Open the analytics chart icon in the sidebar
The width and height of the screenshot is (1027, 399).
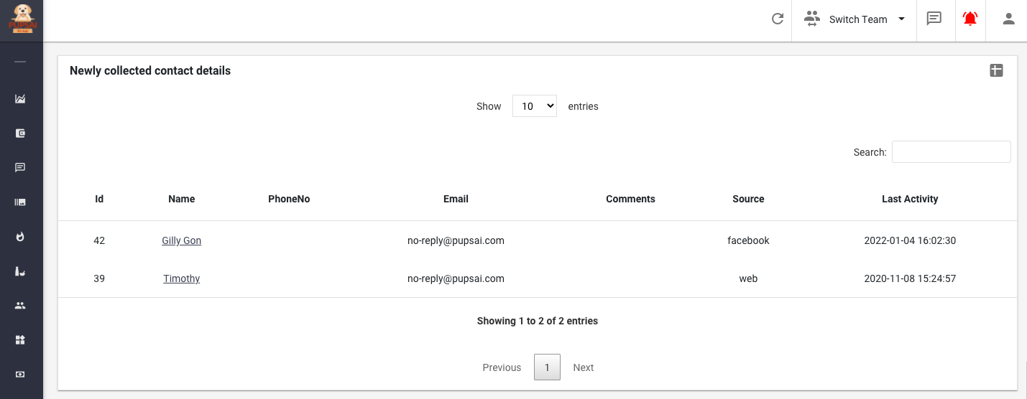[x=20, y=99]
